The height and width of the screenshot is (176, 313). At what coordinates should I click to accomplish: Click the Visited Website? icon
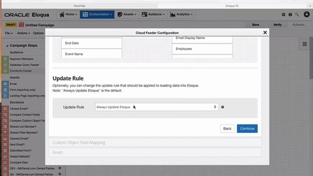5,156
